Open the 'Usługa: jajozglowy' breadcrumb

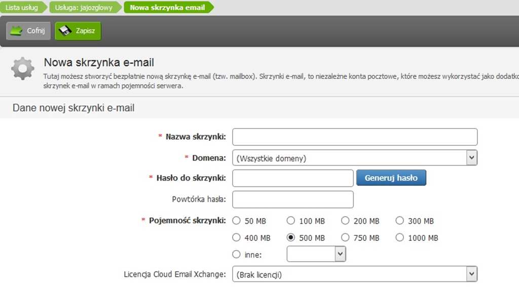(x=85, y=8)
